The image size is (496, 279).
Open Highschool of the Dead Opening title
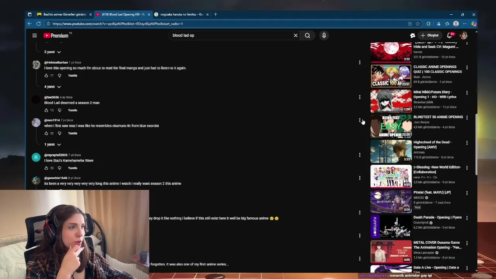pos(432,145)
